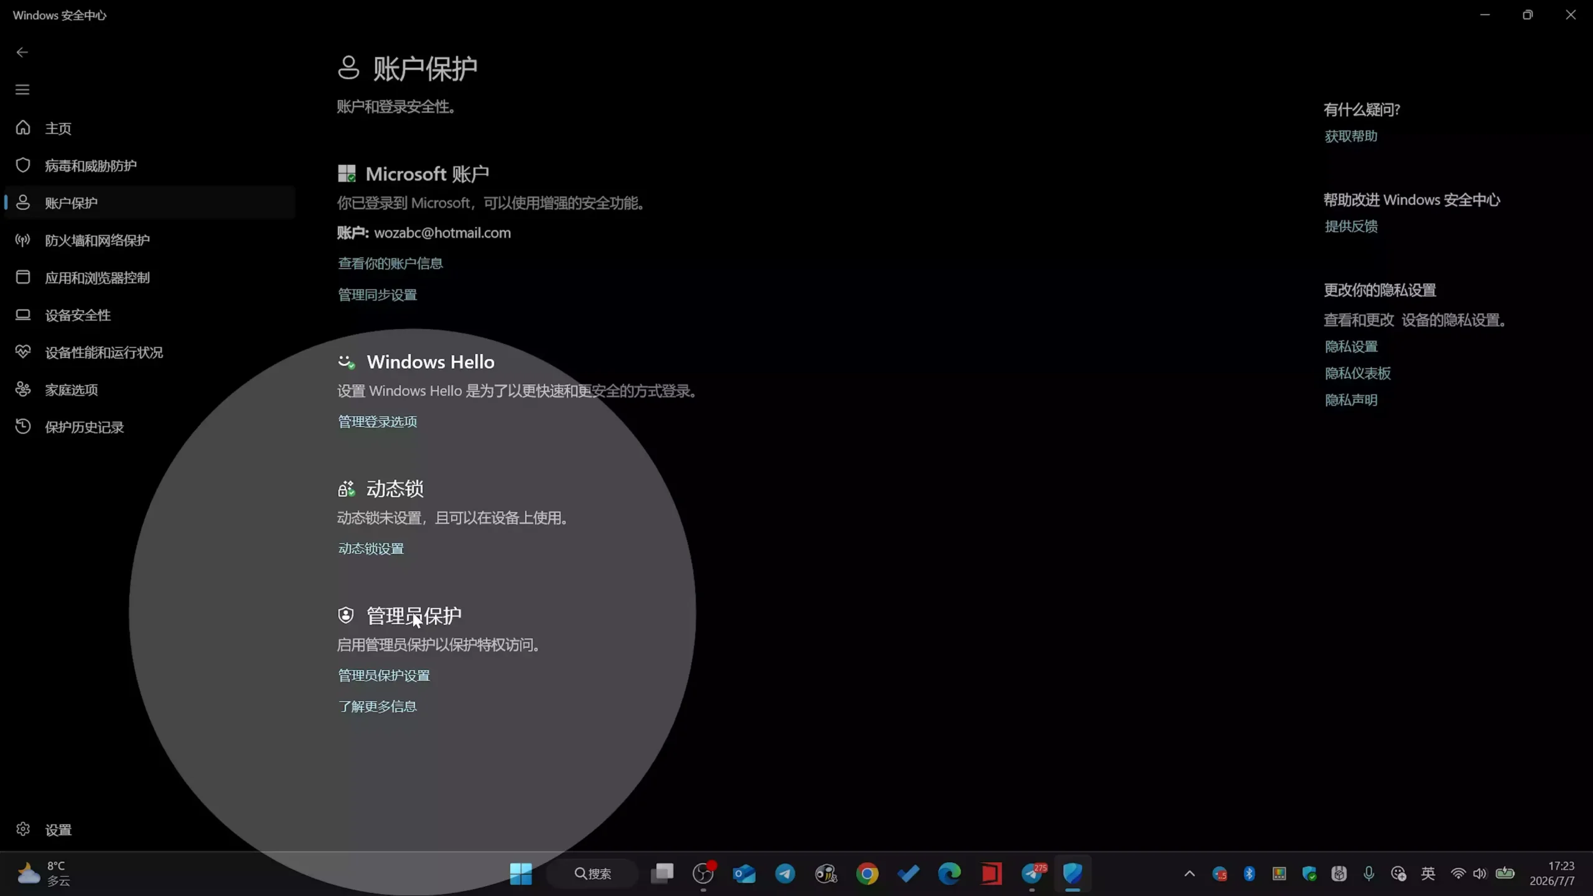Open 设置 at sidebar bottom
The width and height of the screenshot is (1593, 896).
(x=149, y=829)
